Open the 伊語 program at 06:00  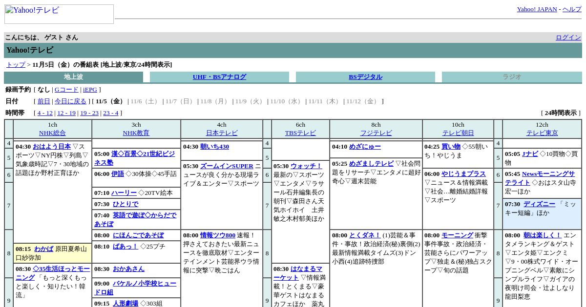click(118, 174)
